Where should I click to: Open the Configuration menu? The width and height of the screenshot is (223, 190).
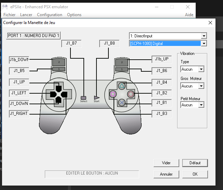point(50,15)
